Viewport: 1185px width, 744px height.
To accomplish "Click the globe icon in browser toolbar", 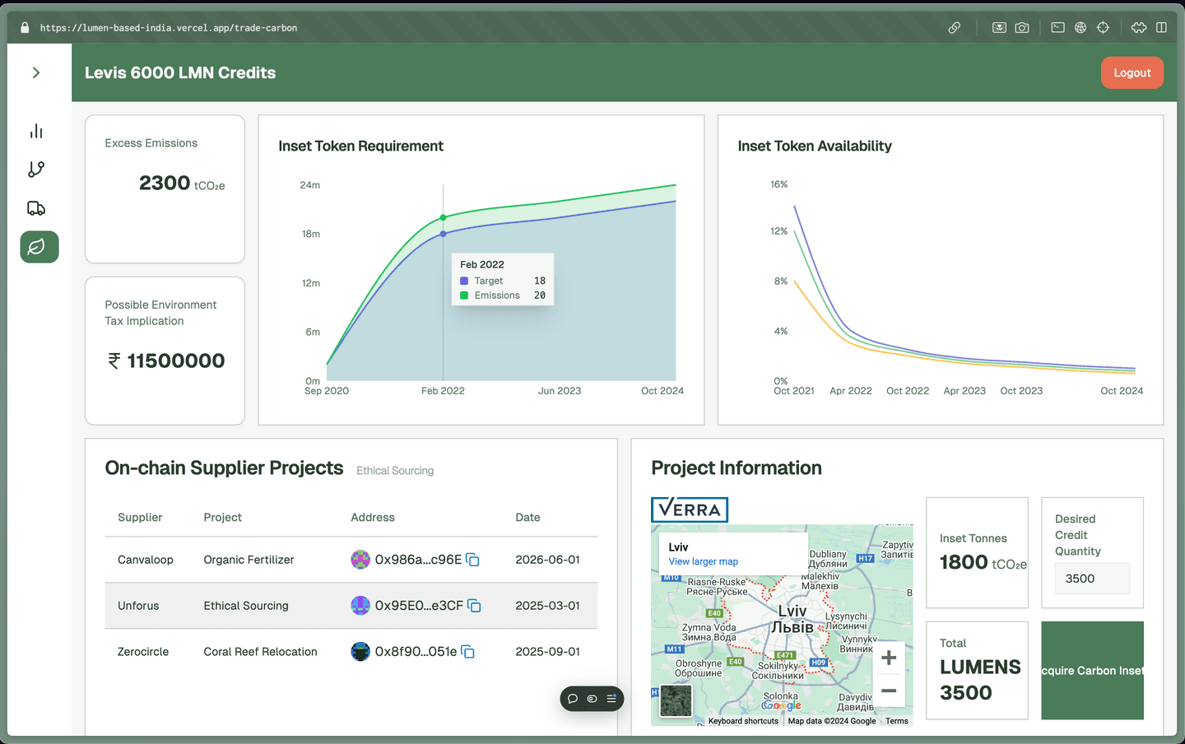I will coord(1080,28).
